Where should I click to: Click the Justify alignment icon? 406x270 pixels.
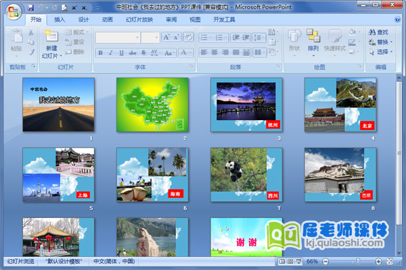236,53
